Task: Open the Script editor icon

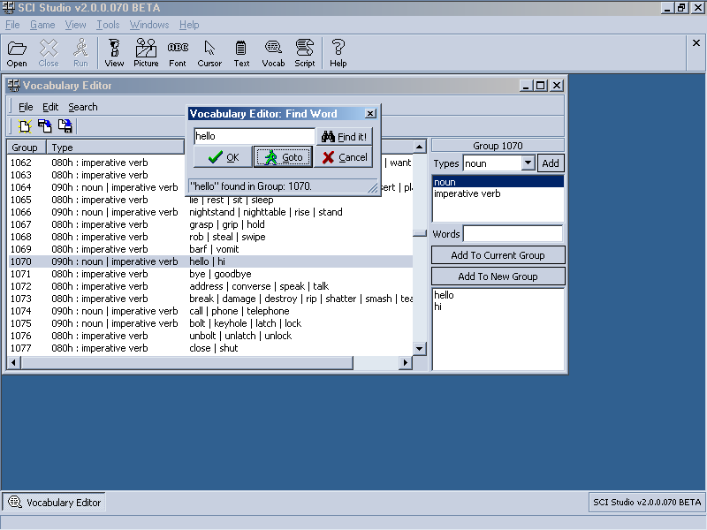Action: [305, 53]
